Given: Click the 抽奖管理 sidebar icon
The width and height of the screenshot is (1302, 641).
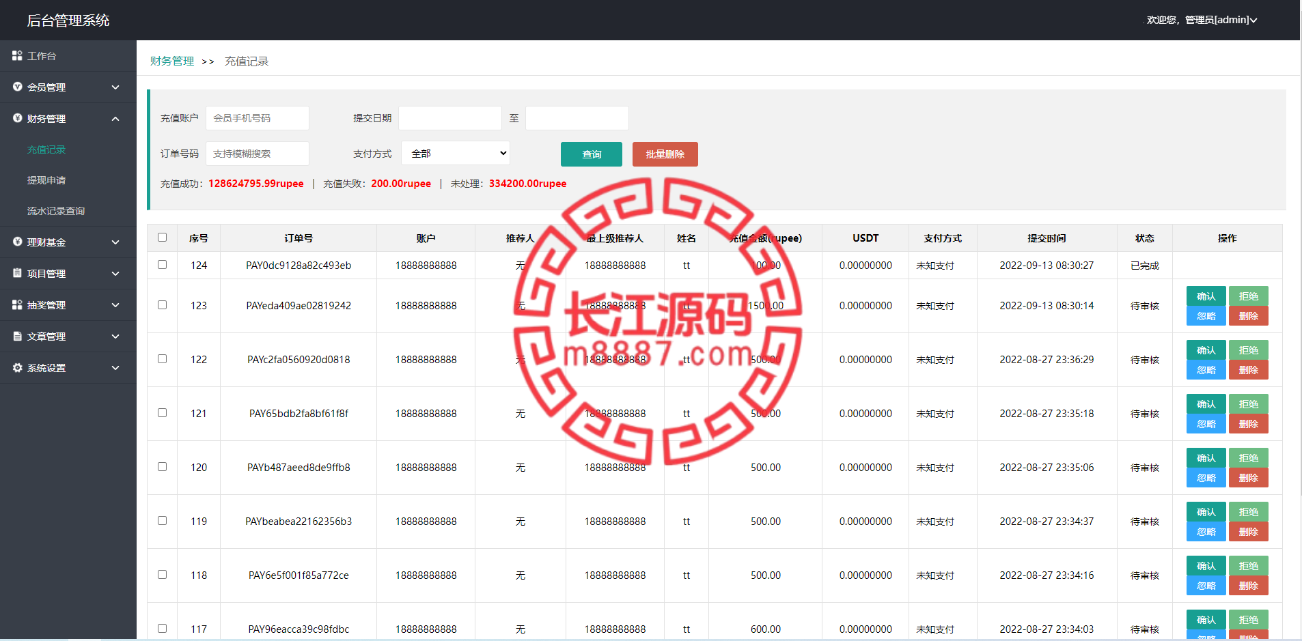Looking at the screenshot, I should click(x=17, y=304).
